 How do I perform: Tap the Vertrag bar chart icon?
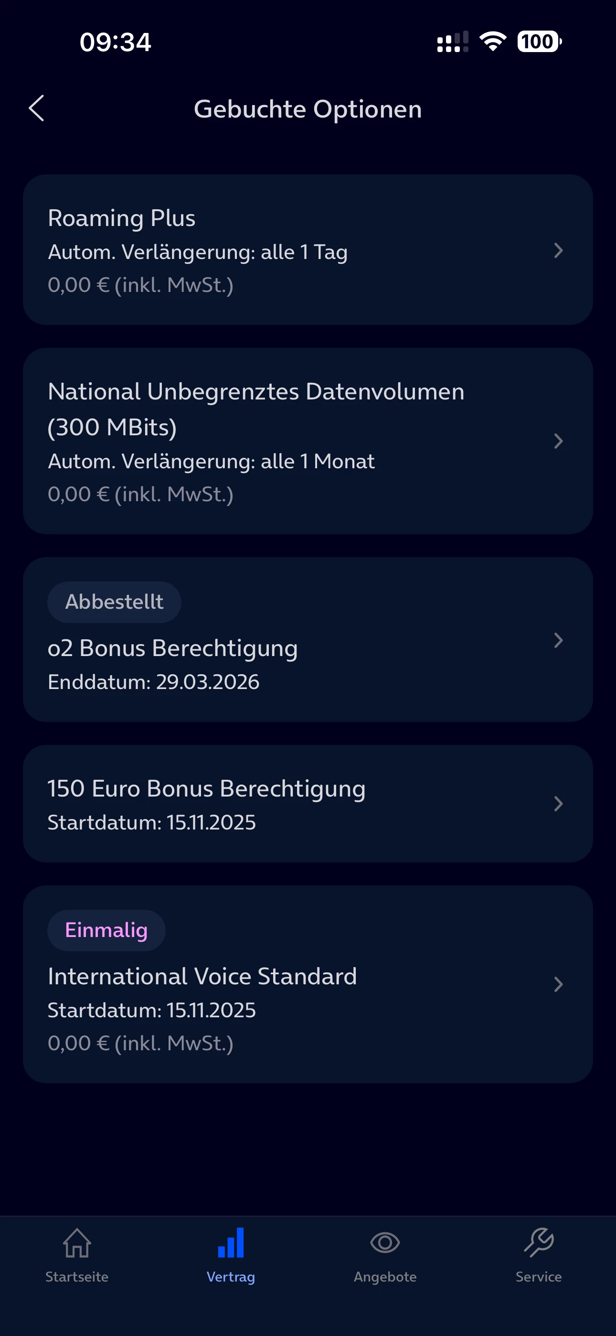(231, 1243)
